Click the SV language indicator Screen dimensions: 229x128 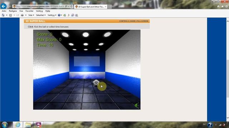(x=204, y=124)
